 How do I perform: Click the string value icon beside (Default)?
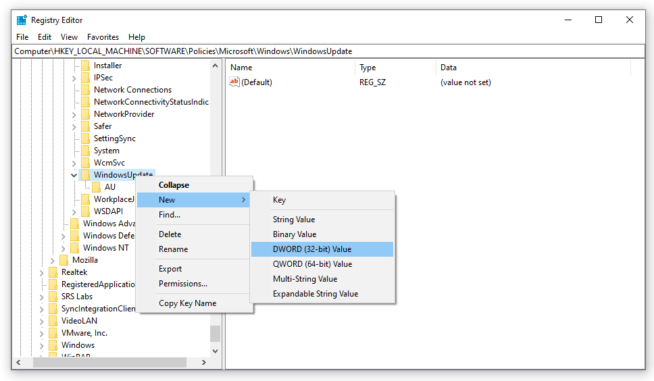(234, 82)
